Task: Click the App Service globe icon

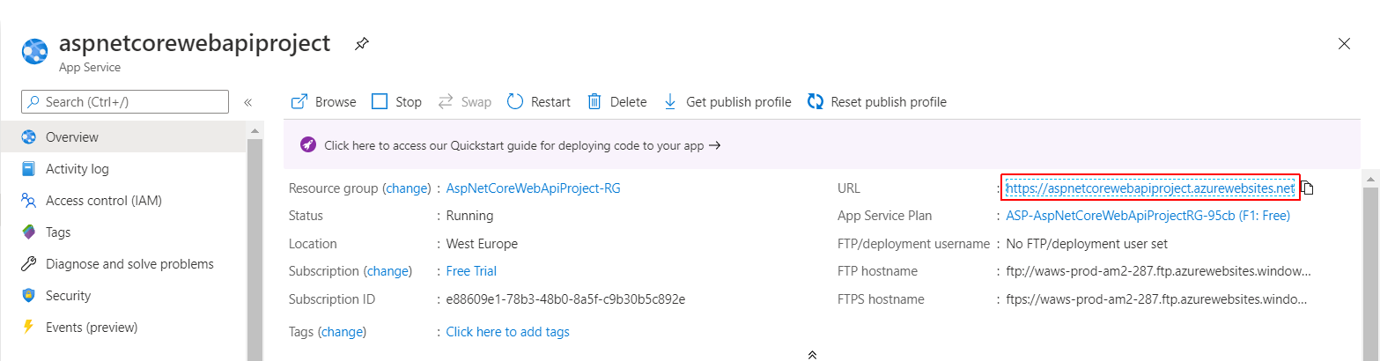Action: coord(34,52)
